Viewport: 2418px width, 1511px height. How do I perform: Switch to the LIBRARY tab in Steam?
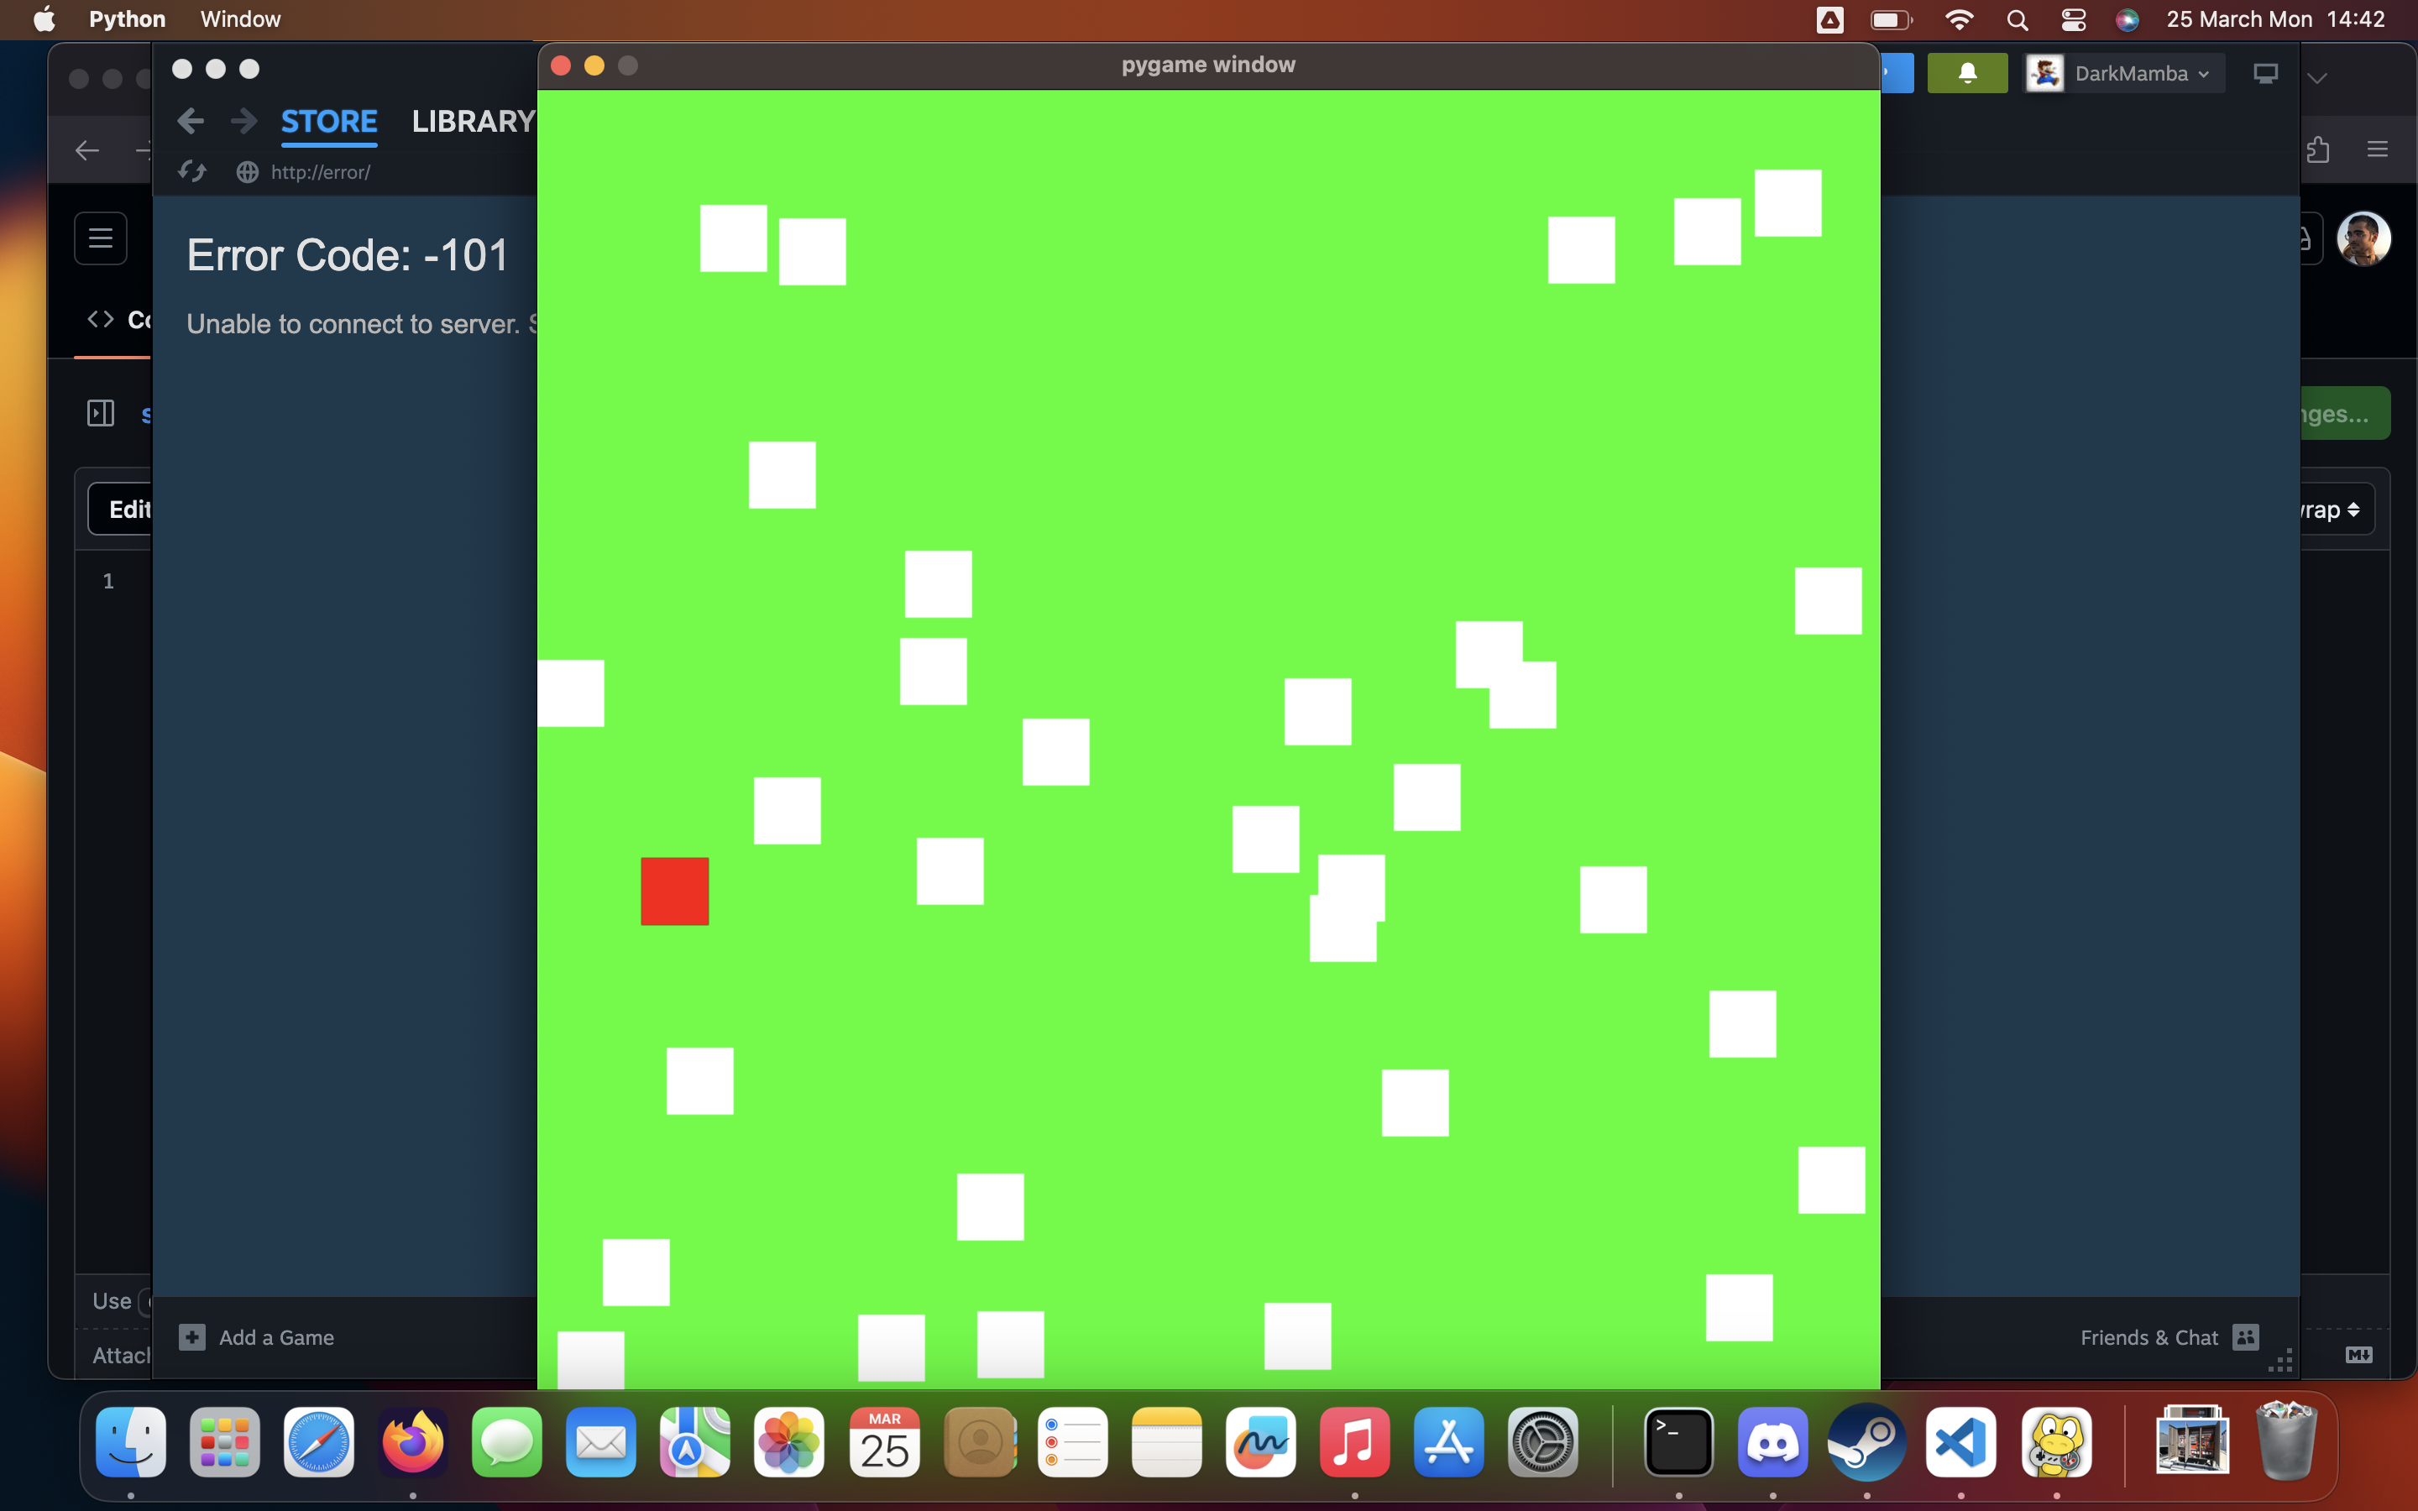point(474,121)
